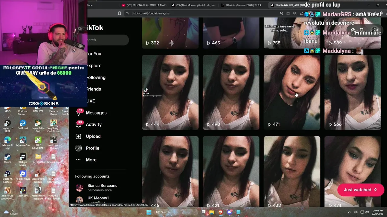Screen dimensions: 387x217
Task: Click the share icon in browser address bar
Action: [x=301, y=13]
